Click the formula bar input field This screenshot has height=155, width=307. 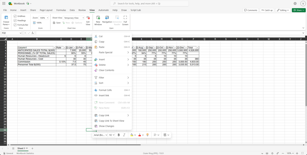168,33
